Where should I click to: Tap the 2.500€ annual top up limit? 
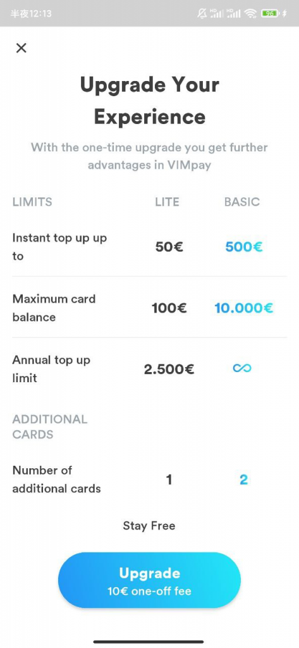169,369
